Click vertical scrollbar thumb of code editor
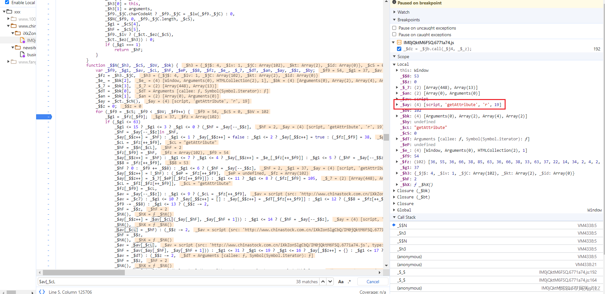This screenshot has height=294, width=605. tap(386, 137)
